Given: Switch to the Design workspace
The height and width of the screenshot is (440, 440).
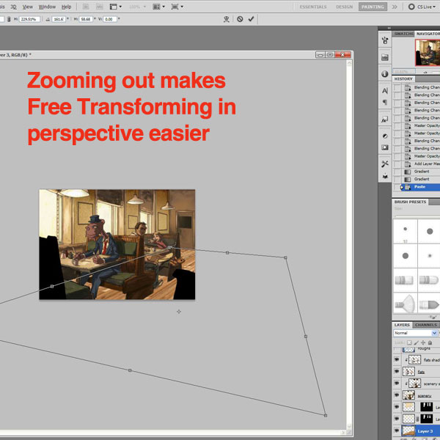Looking at the screenshot, I should 345,7.
